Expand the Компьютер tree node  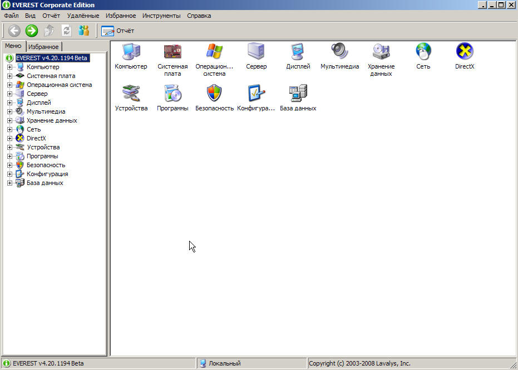9,67
